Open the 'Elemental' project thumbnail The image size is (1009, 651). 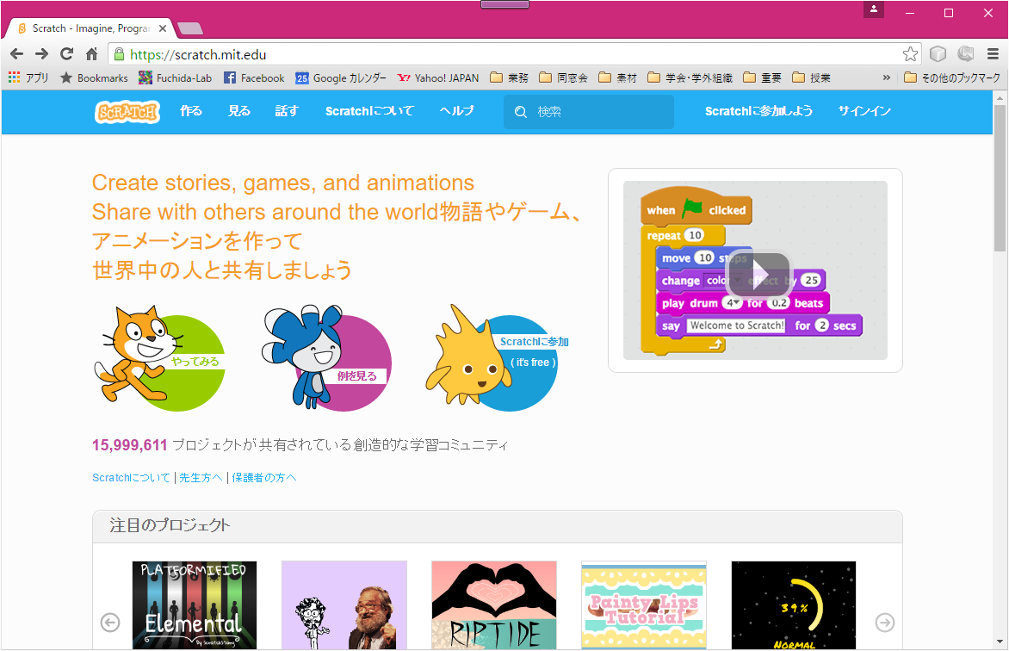click(194, 605)
